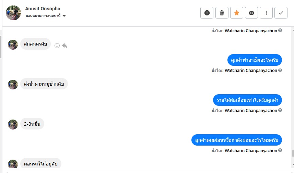Mark conversation done with checkmark button
Viewport: 294px width, 173px height.
click(x=281, y=13)
